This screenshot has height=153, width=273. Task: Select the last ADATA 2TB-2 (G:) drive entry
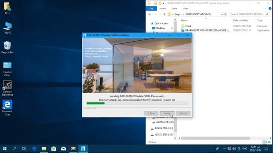point(164,135)
